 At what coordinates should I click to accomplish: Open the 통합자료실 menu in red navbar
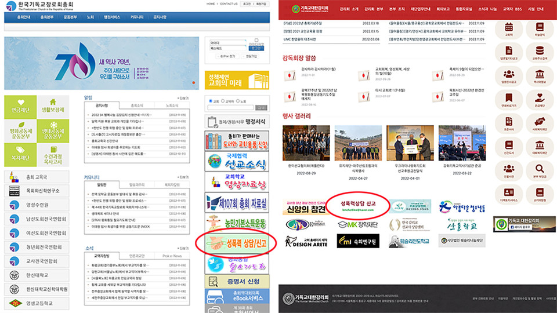464,9
